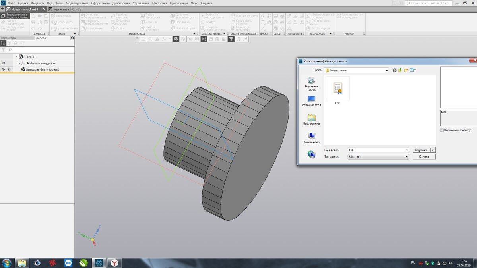Screen dimensions: 477x268
Task: Click the 'Имя файла' input field
Action: pyautogui.click(x=376, y=150)
